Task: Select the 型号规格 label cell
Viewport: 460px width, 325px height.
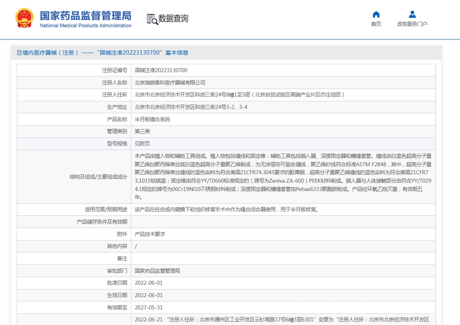Action: (x=74, y=144)
